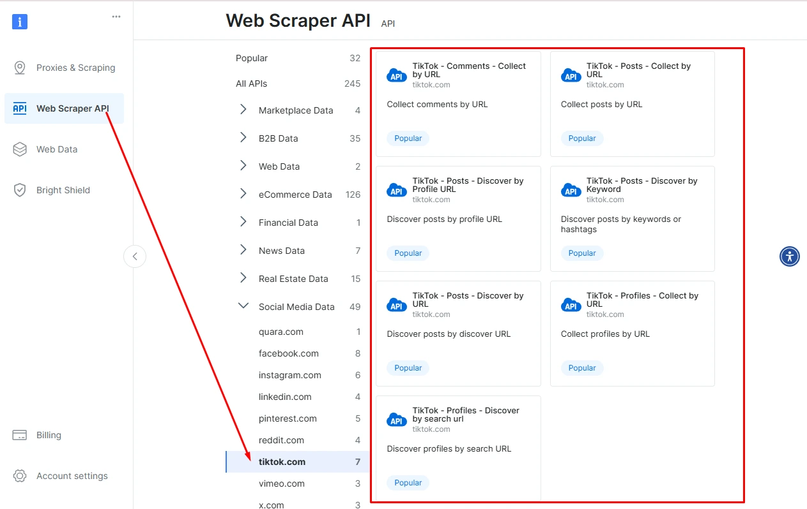Open Proxies & Scraping in sidebar

[64, 68]
